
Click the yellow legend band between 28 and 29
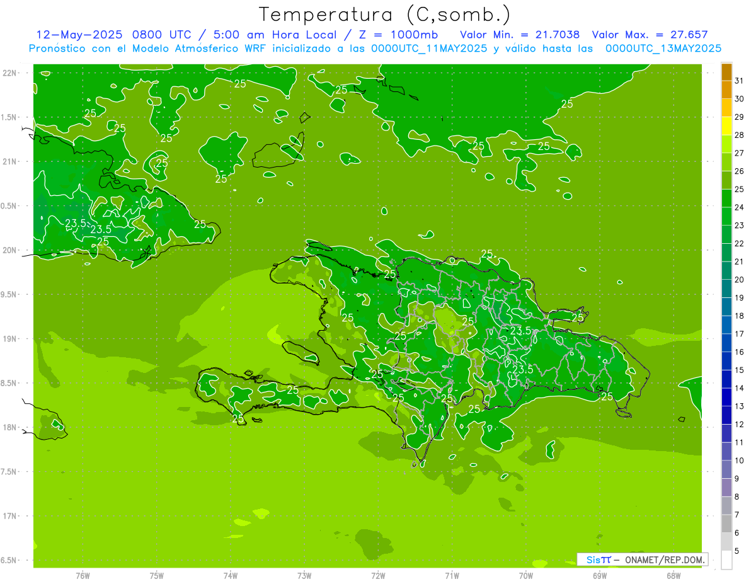click(x=726, y=126)
